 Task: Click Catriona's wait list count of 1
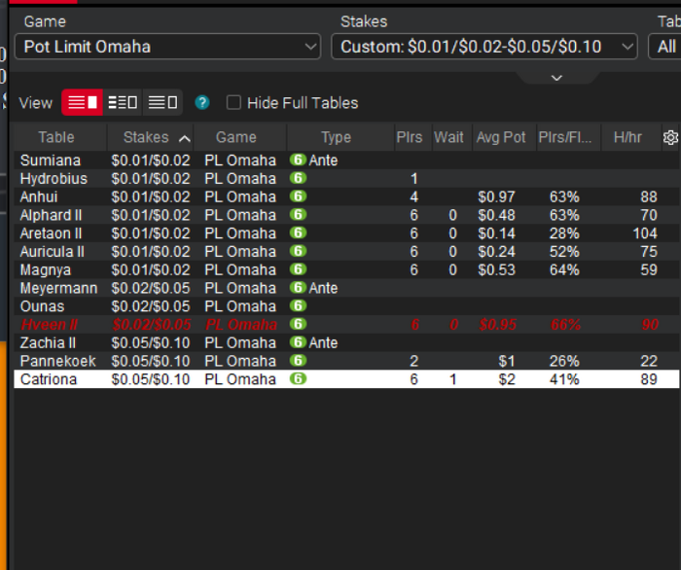click(x=453, y=379)
